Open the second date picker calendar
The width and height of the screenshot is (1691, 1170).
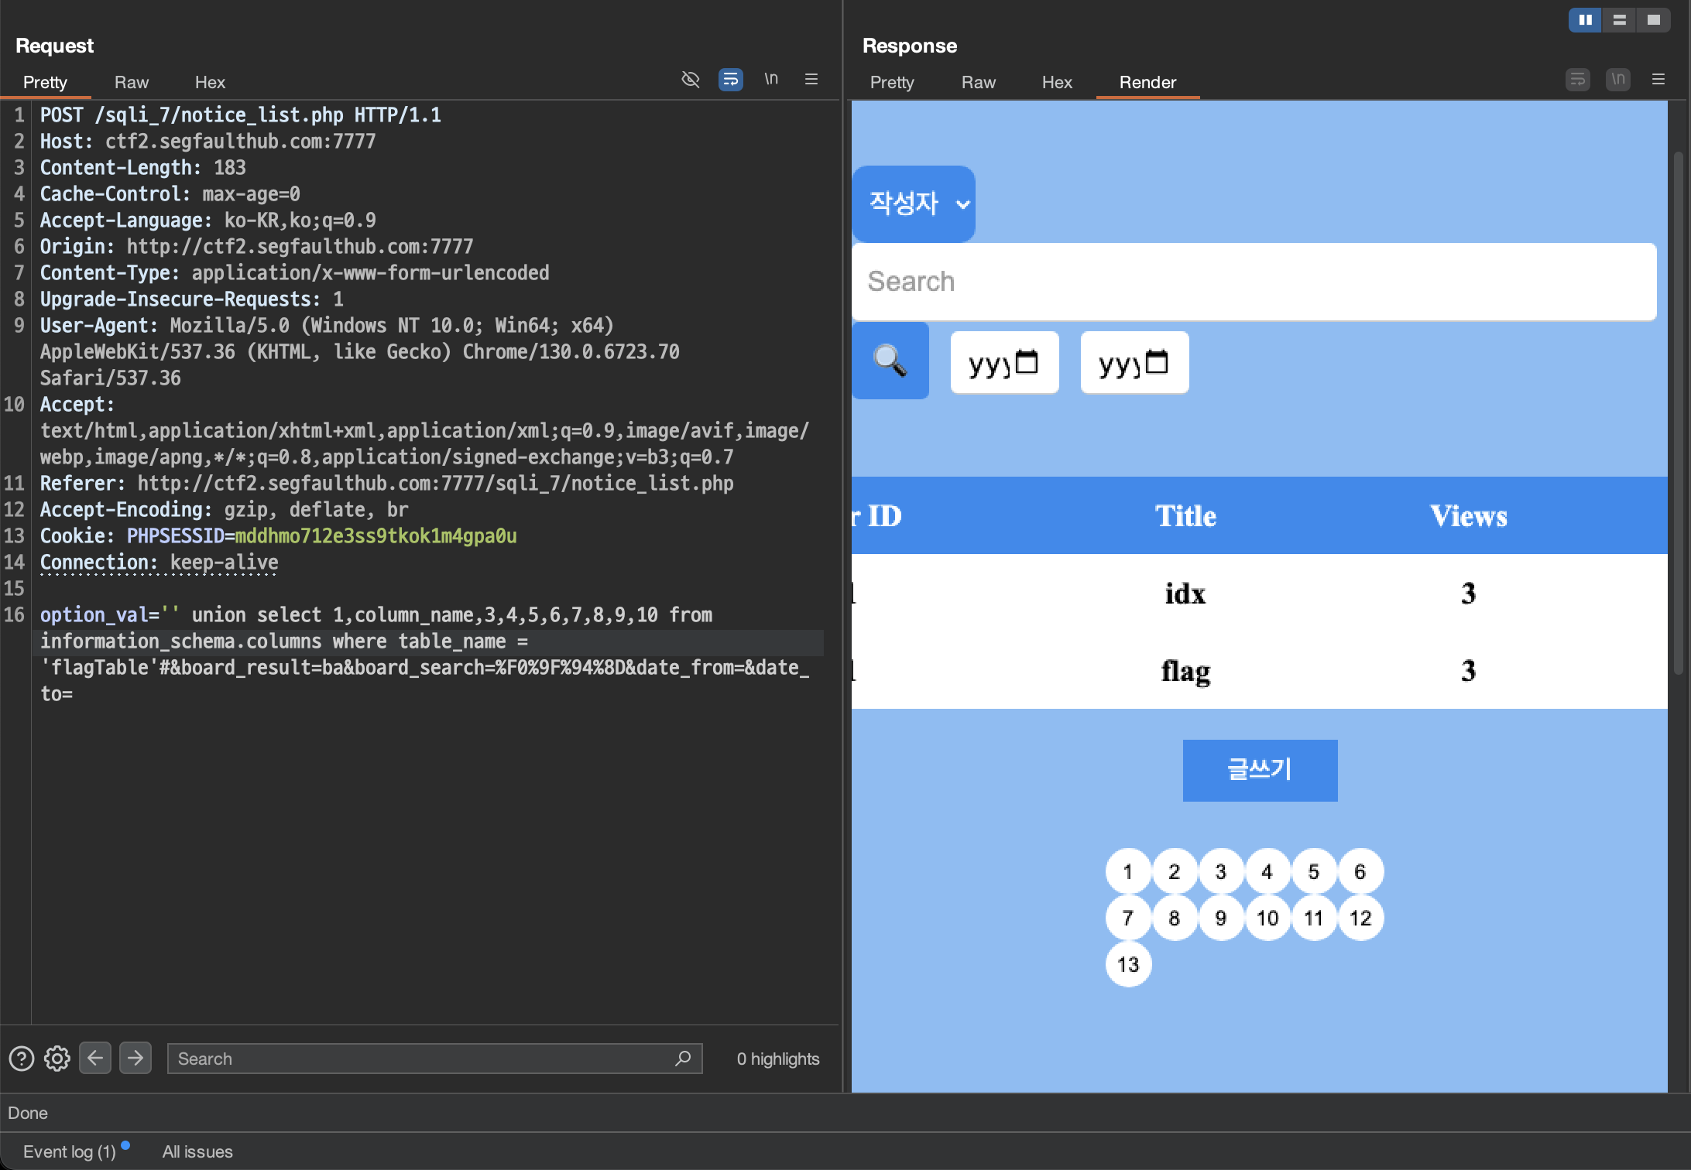click(1157, 361)
